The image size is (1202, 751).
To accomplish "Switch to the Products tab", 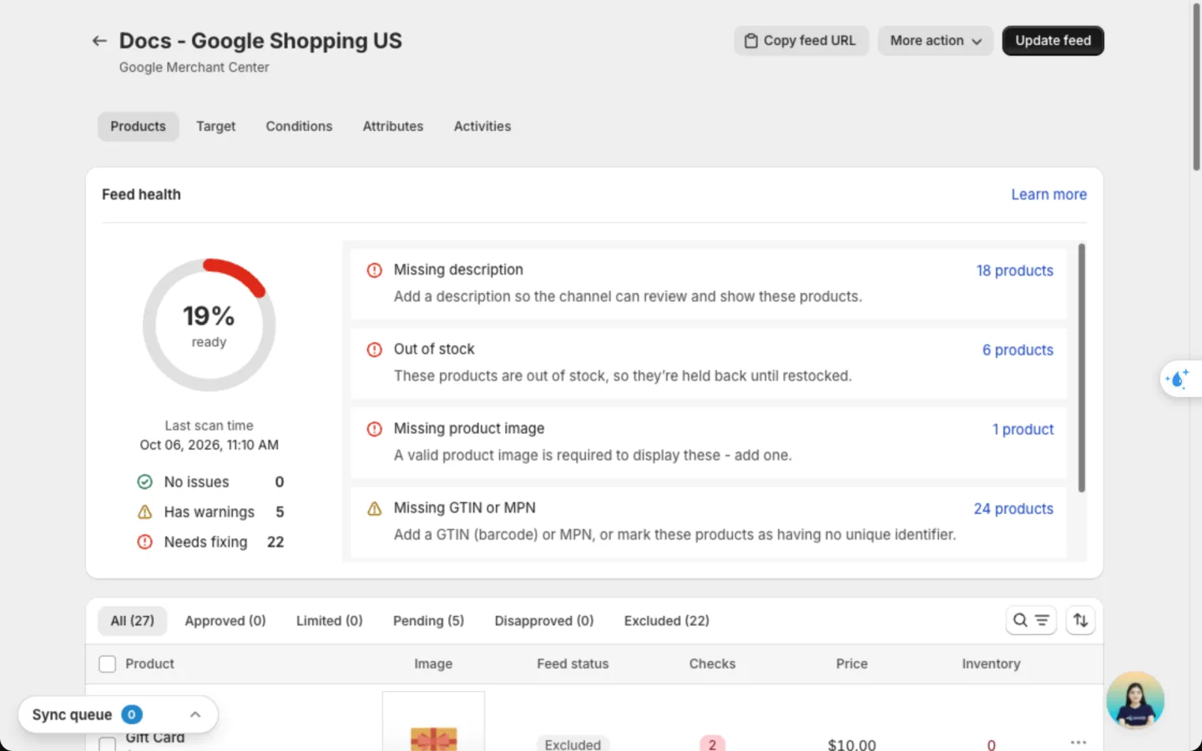I will point(139,127).
